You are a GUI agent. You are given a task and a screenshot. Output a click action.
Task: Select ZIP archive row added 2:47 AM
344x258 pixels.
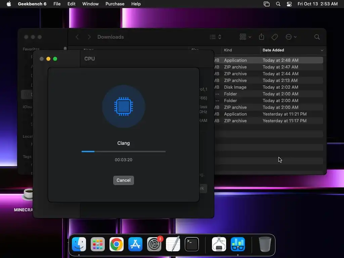pyautogui.click(x=268, y=67)
